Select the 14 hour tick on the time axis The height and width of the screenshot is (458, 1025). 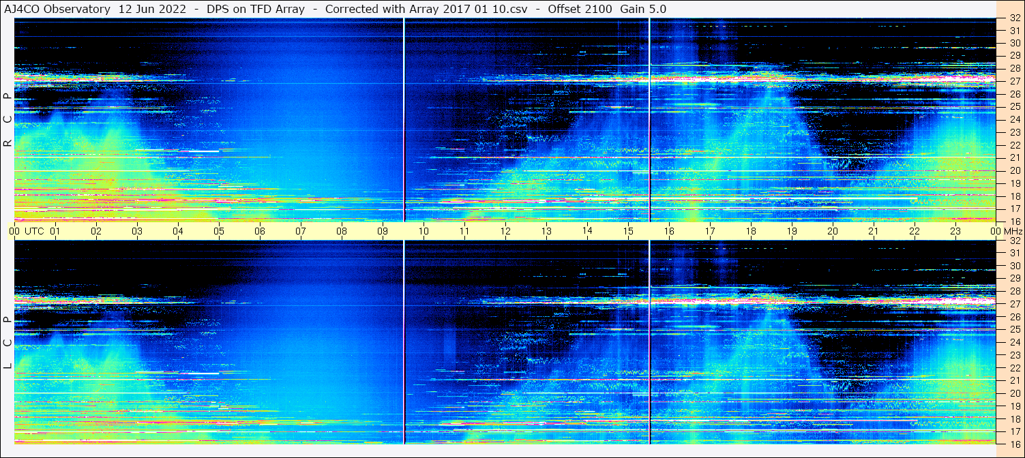click(587, 230)
